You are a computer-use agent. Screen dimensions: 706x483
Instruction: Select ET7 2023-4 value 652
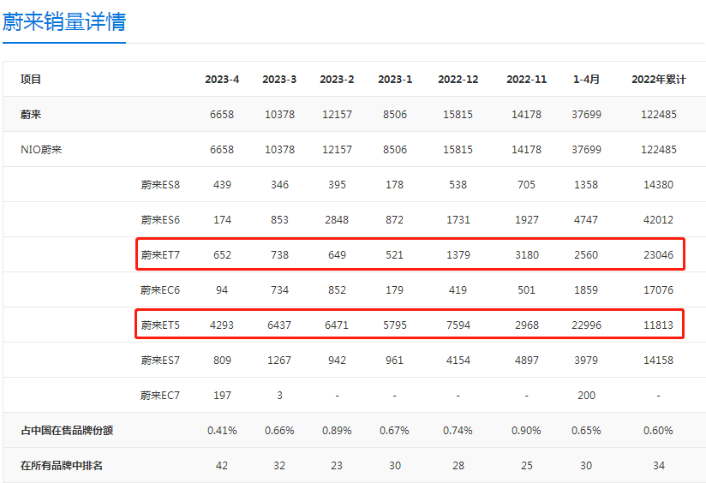click(x=222, y=255)
